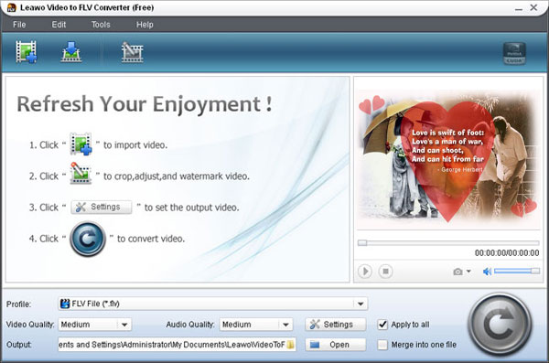Open the Profile dropdown list
The height and width of the screenshot is (363, 549).
361,304
